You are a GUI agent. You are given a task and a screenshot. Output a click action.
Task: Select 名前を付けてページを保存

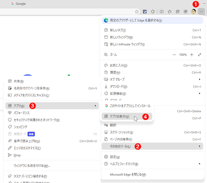tap(52, 88)
